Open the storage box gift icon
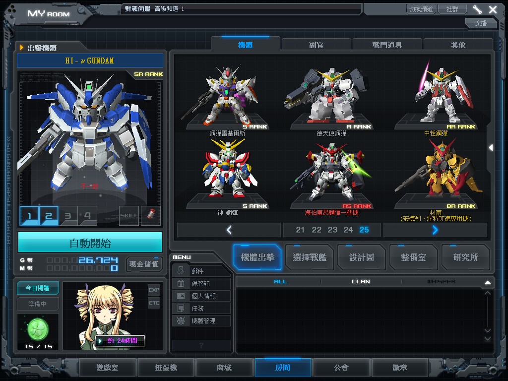The height and width of the screenshot is (381, 508). [x=181, y=283]
